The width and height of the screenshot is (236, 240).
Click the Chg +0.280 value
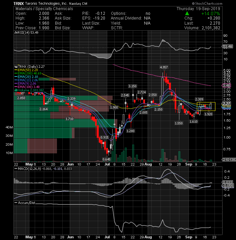point(214,18)
